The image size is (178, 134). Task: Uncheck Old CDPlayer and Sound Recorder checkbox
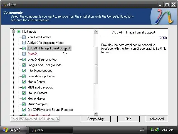point(24,110)
